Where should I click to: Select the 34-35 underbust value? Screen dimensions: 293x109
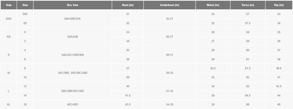[169, 104]
